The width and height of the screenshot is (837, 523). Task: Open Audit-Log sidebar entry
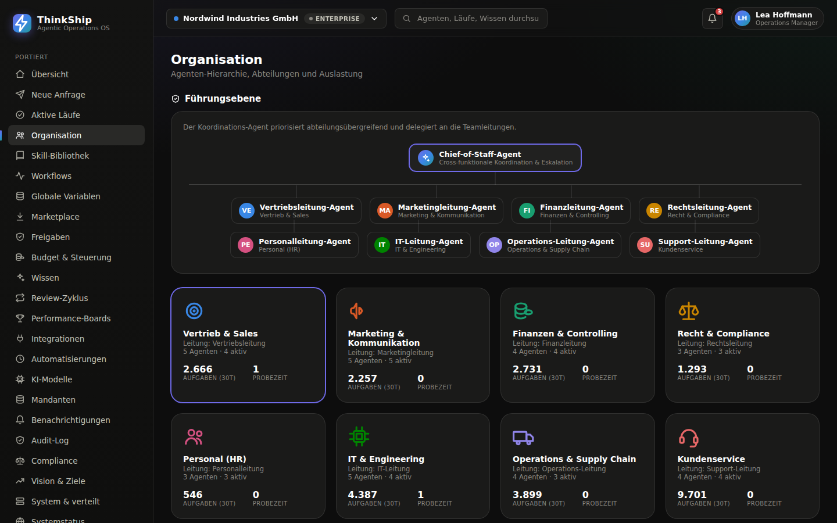77,440
